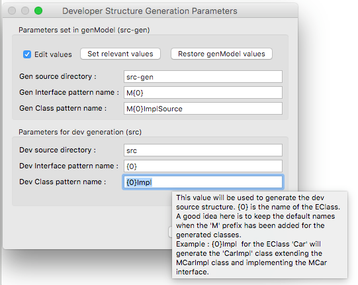Uncheck the Edit values checkbox

[27, 54]
